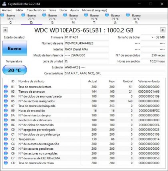Click the next disk arrow button
168x171 pixels.
(x=163, y=30)
